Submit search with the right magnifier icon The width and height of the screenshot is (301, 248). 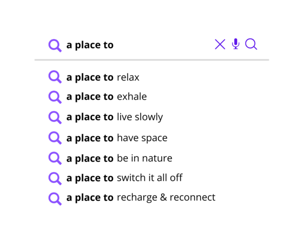coord(251,44)
